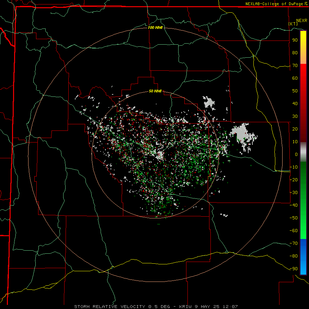Click the 60 value on the velocity scale
The width and height of the screenshot is (309, 309).
(x=295, y=78)
